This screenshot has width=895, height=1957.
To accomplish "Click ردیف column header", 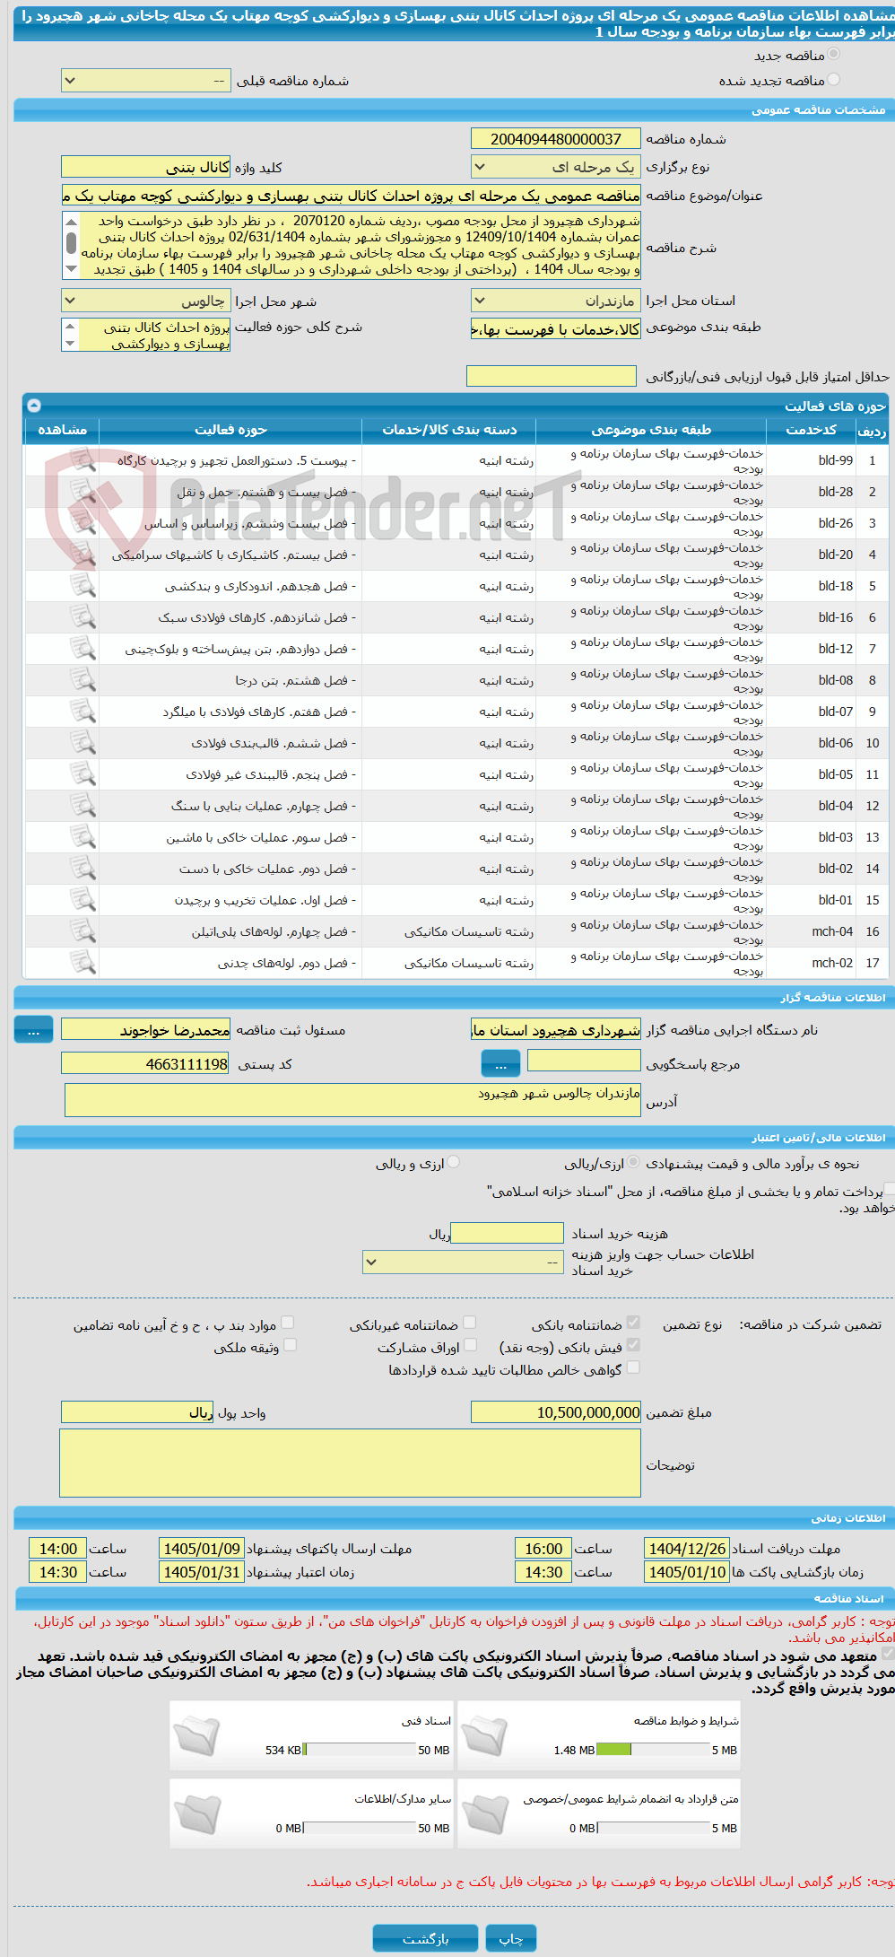I will pos(872,430).
